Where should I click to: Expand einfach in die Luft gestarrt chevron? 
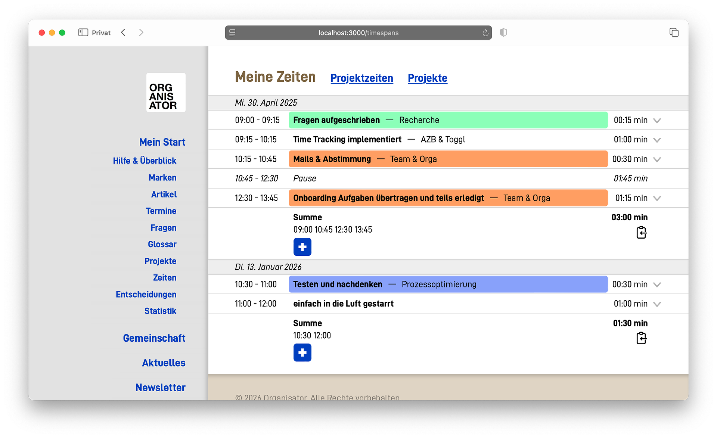coord(657,304)
